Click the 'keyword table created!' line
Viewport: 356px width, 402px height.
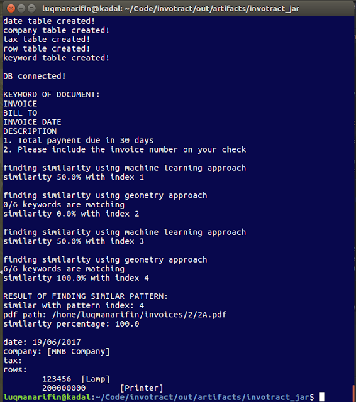click(56, 58)
